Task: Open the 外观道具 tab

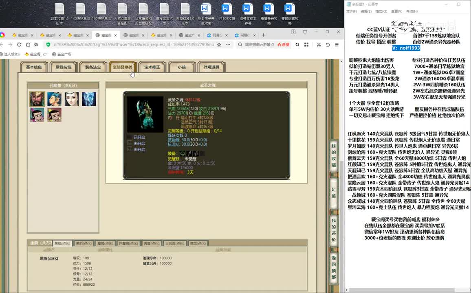Action: (x=211, y=67)
